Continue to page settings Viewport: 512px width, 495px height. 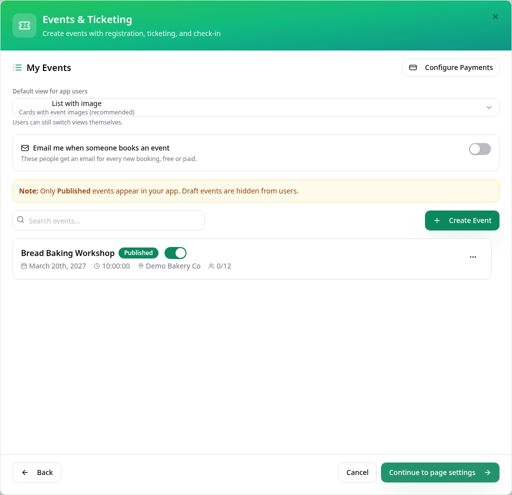tap(440, 472)
